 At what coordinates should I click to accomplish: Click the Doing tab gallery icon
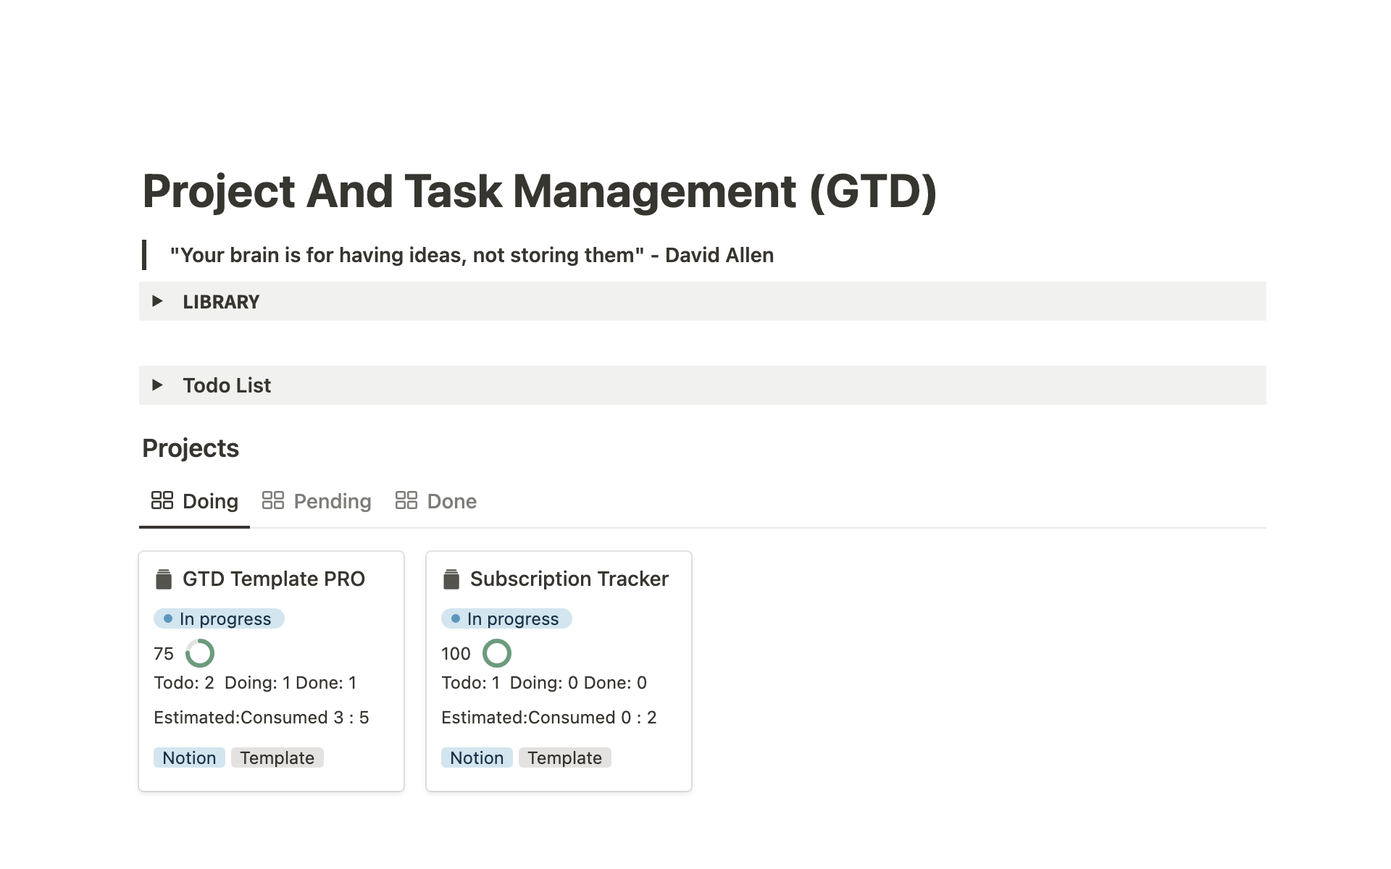(x=162, y=500)
